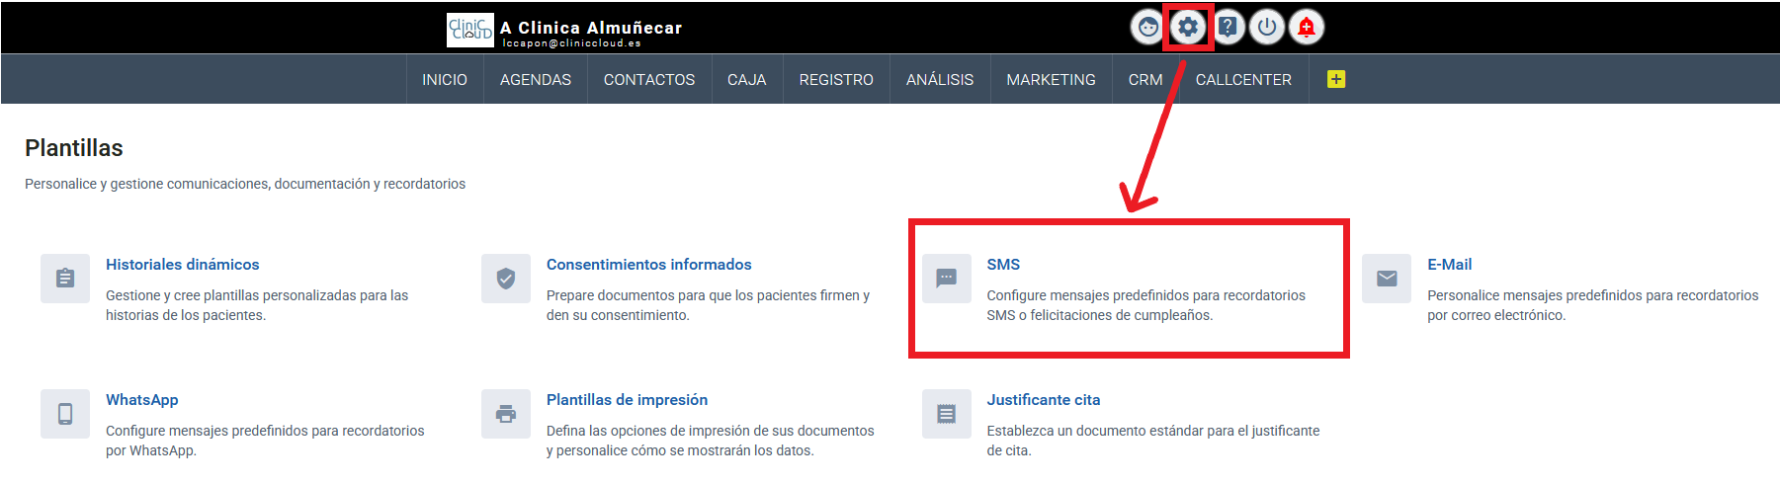
Task: Click 'Personalice y gestione comunicaciones' subtitle
Action: click(x=245, y=184)
